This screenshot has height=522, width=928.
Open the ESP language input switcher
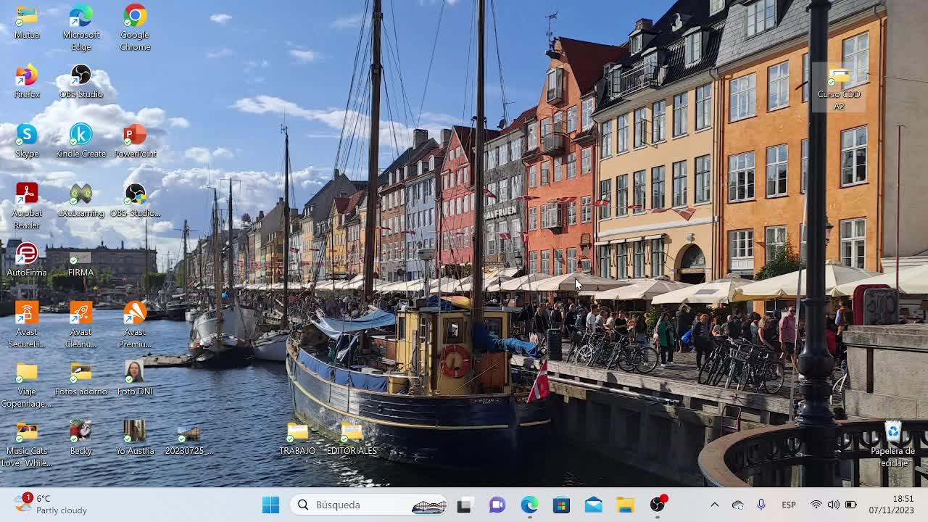point(789,505)
